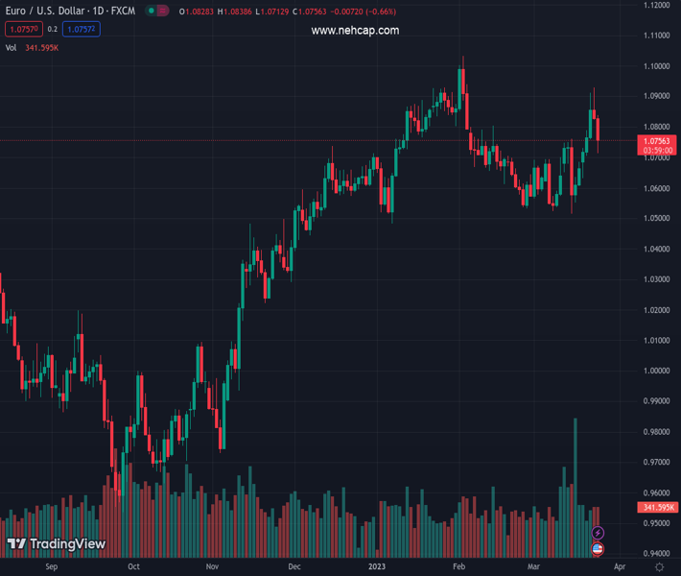Open chart settings gear icon
681x576 pixels.
coord(658,567)
